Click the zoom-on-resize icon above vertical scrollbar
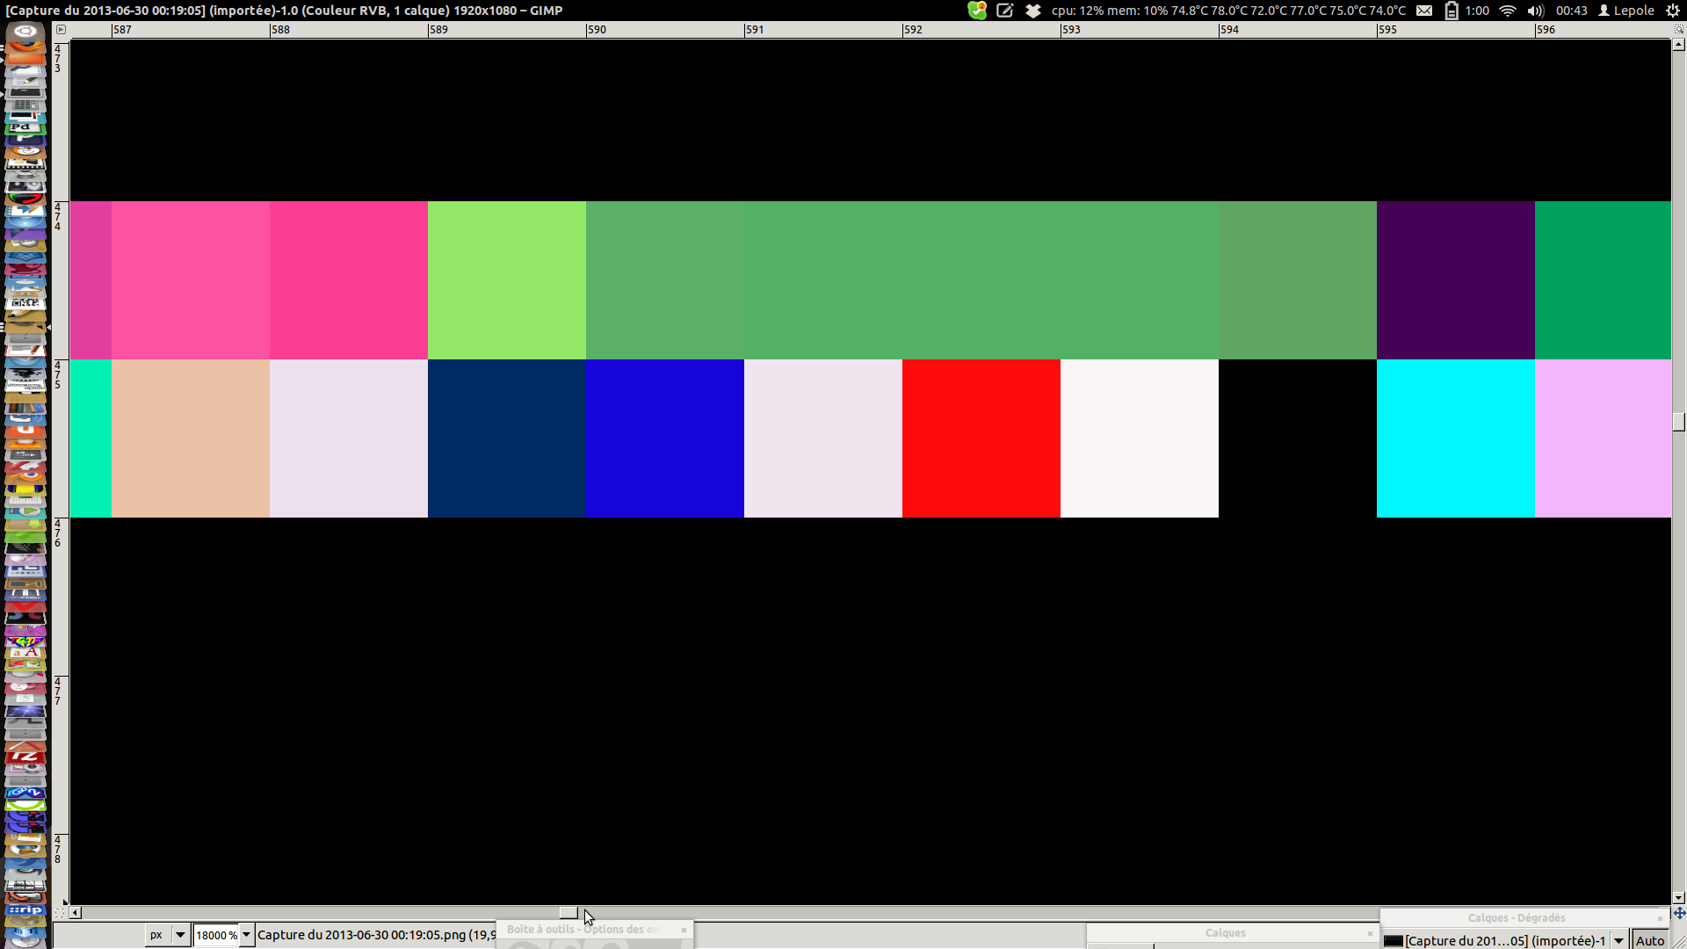This screenshot has height=949, width=1687. (x=1679, y=29)
